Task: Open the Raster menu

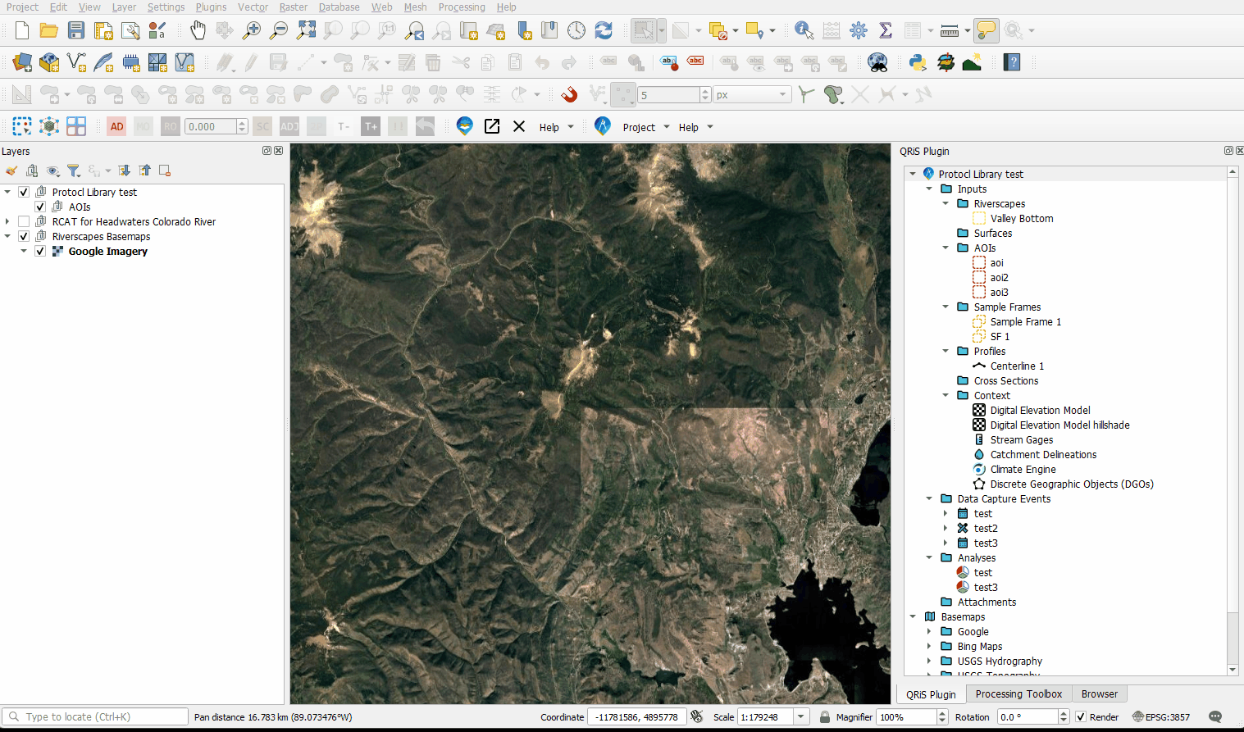Action: tap(293, 7)
